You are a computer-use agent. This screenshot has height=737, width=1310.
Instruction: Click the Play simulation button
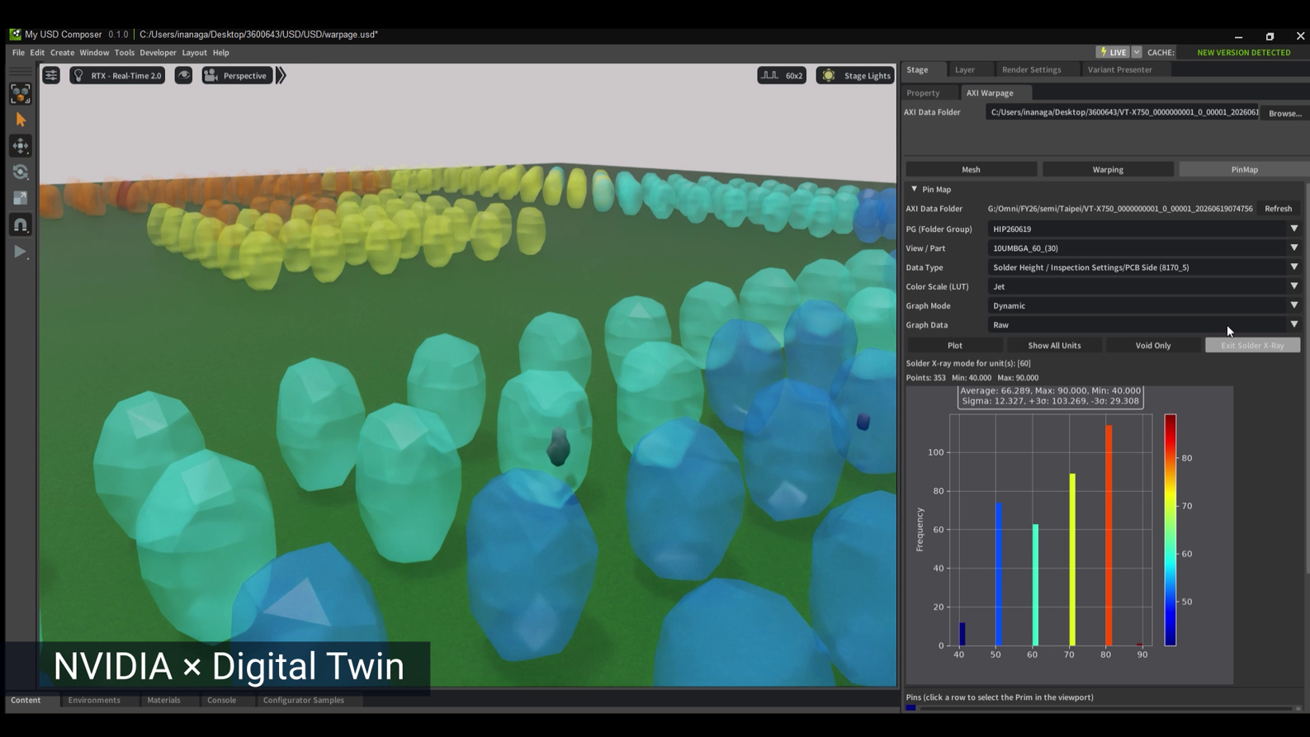[21, 252]
